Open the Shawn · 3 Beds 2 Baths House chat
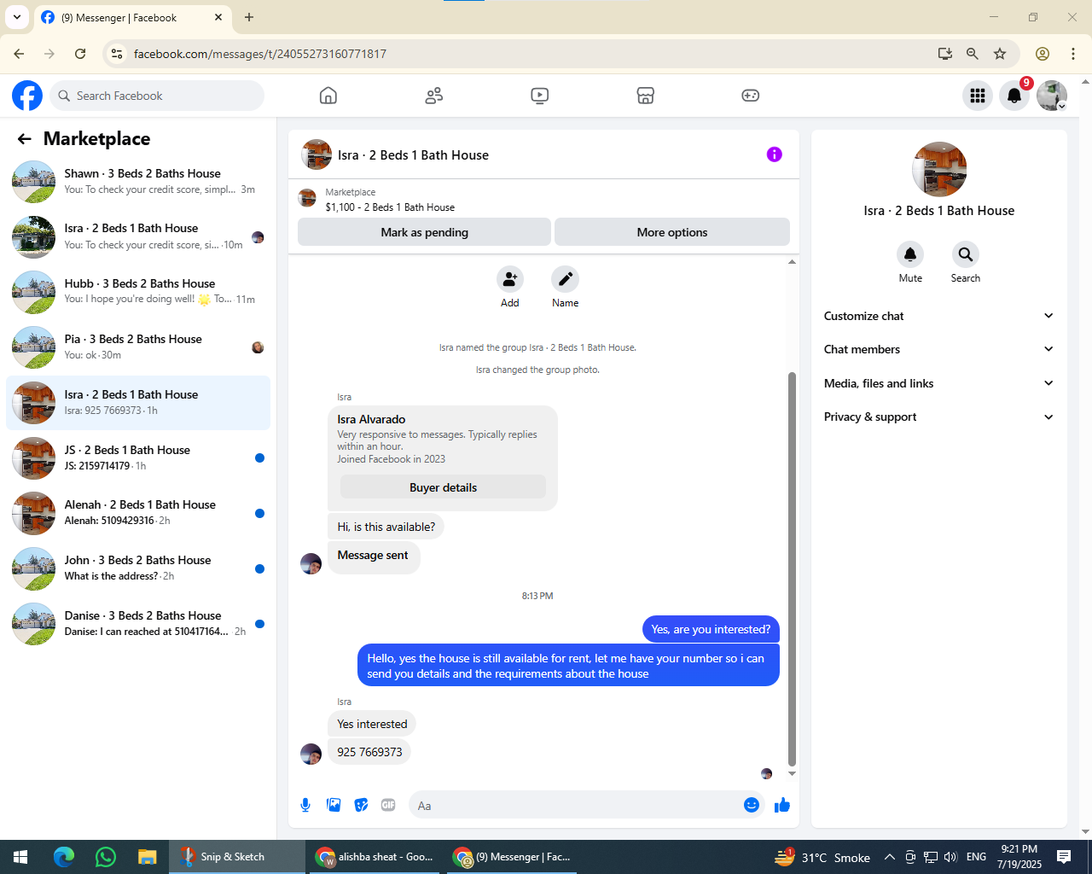This screenshot has height=874, width=1092. 138,181
